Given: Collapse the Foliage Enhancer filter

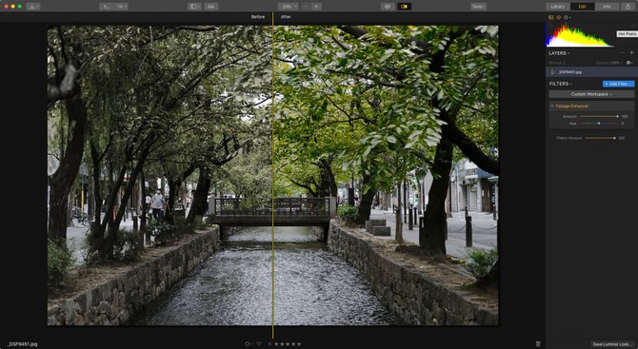Looking at the screenshot, I should [x=552, y=107].
